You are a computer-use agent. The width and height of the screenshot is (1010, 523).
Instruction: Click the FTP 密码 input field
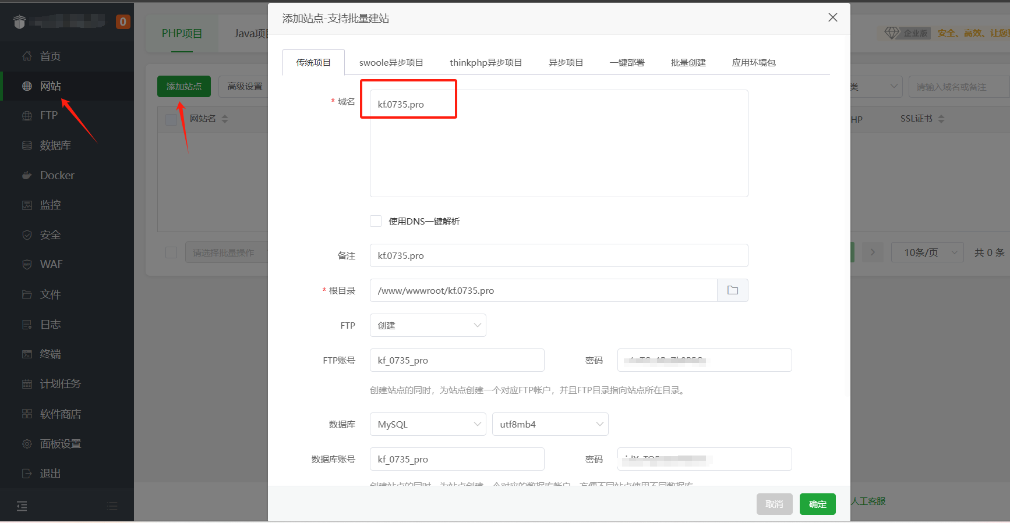click(705, 360)
